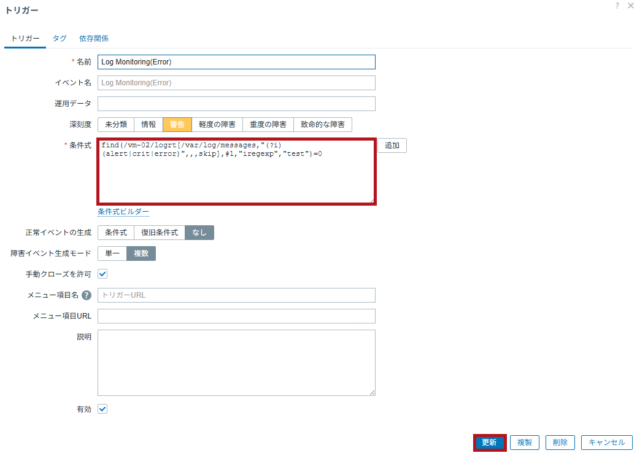Click the 複製 clone button
This screenshot has width=637, height=453.
(524, 443)
